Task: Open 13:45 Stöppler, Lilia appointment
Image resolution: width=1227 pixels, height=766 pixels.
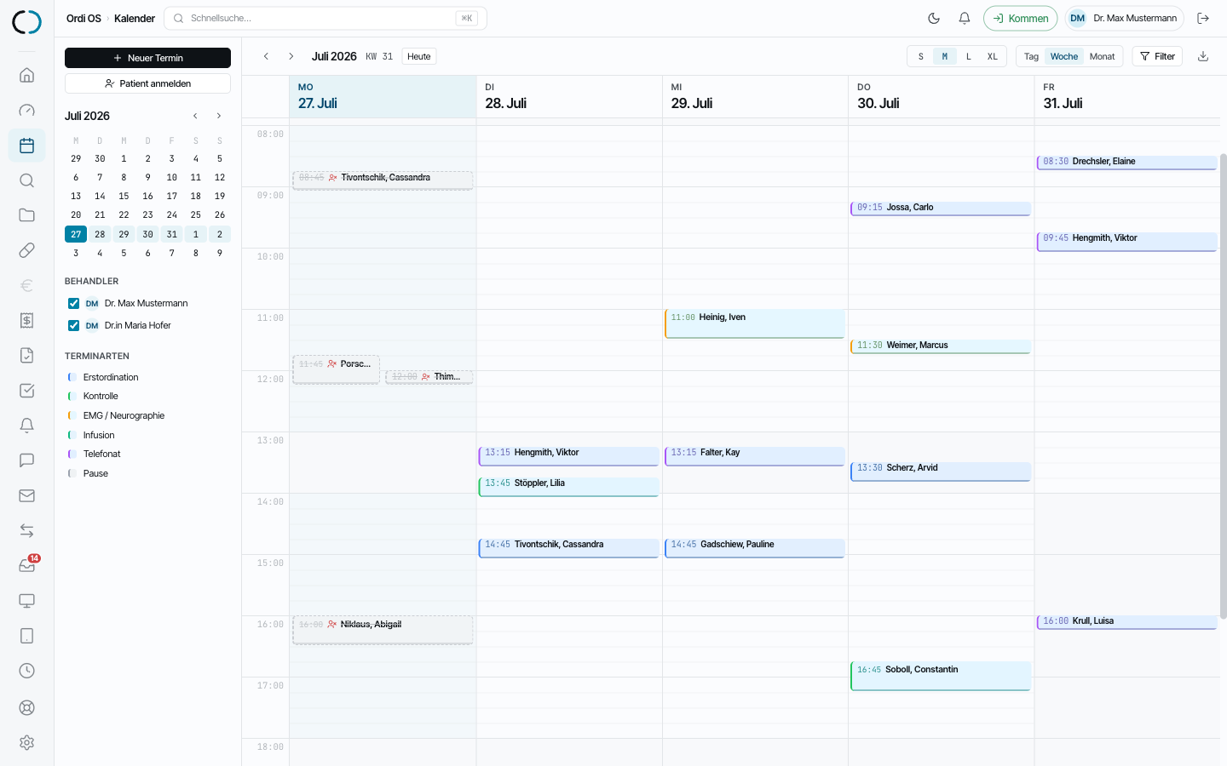Action: (568, 487)
